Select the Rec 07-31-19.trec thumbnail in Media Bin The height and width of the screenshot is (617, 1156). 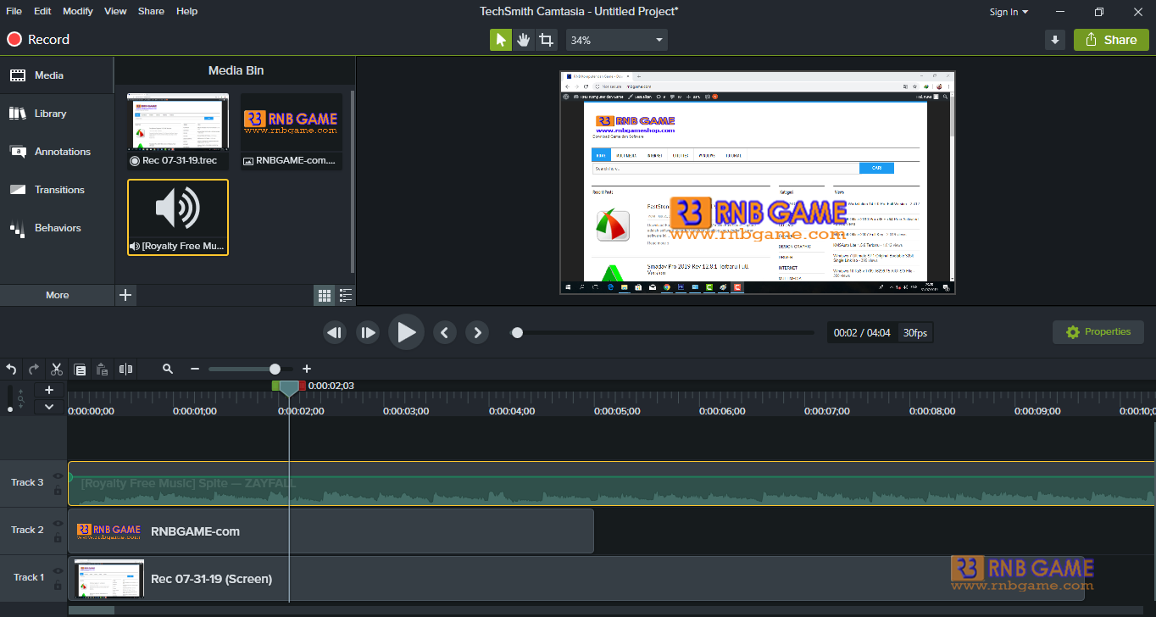[178, 131]
